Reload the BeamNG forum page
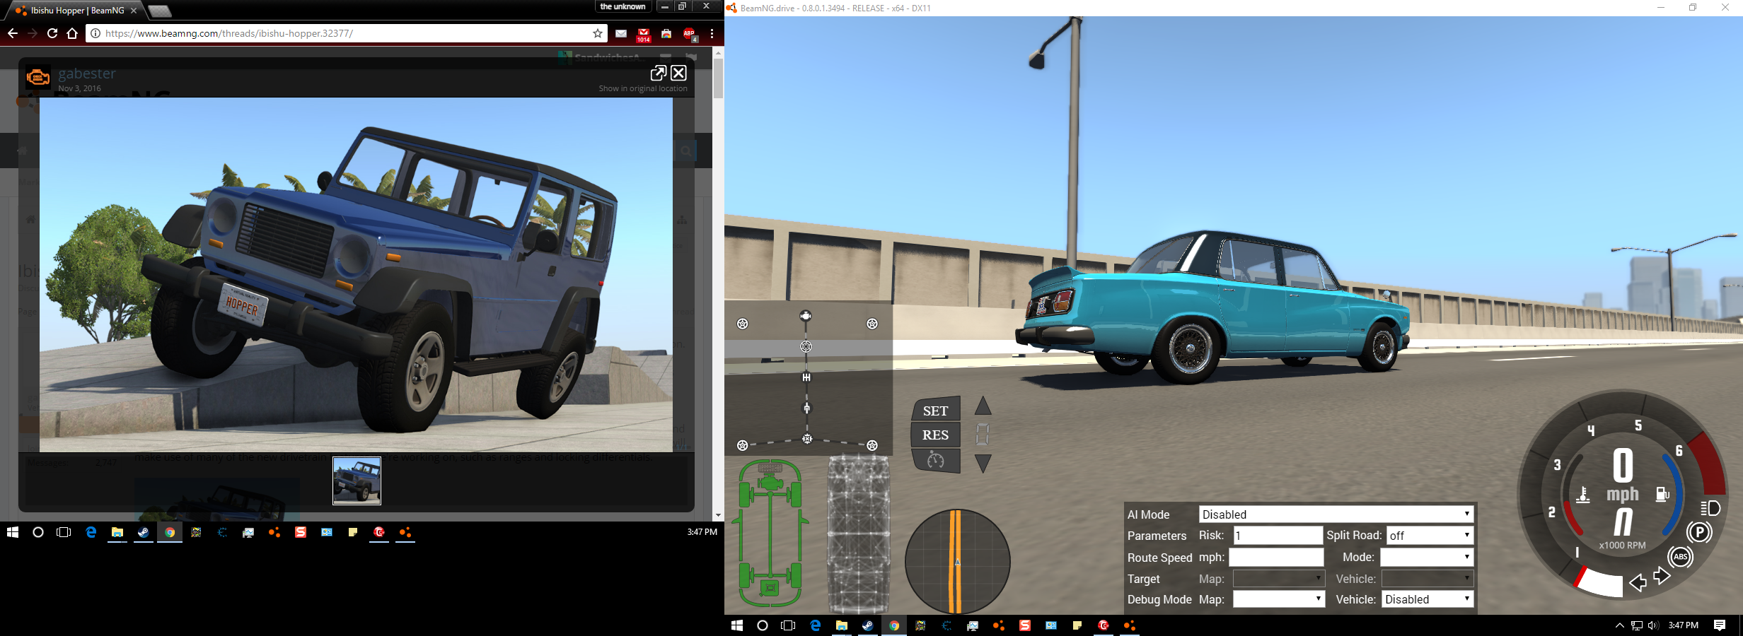1743x636 pixels. click(x=52, y=33)
